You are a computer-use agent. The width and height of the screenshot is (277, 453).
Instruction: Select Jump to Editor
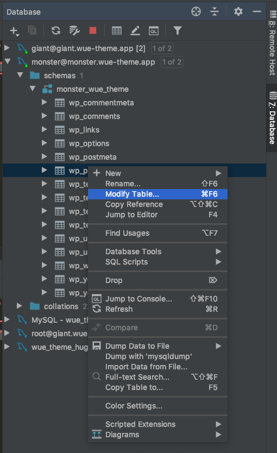(x=158, y=215)
